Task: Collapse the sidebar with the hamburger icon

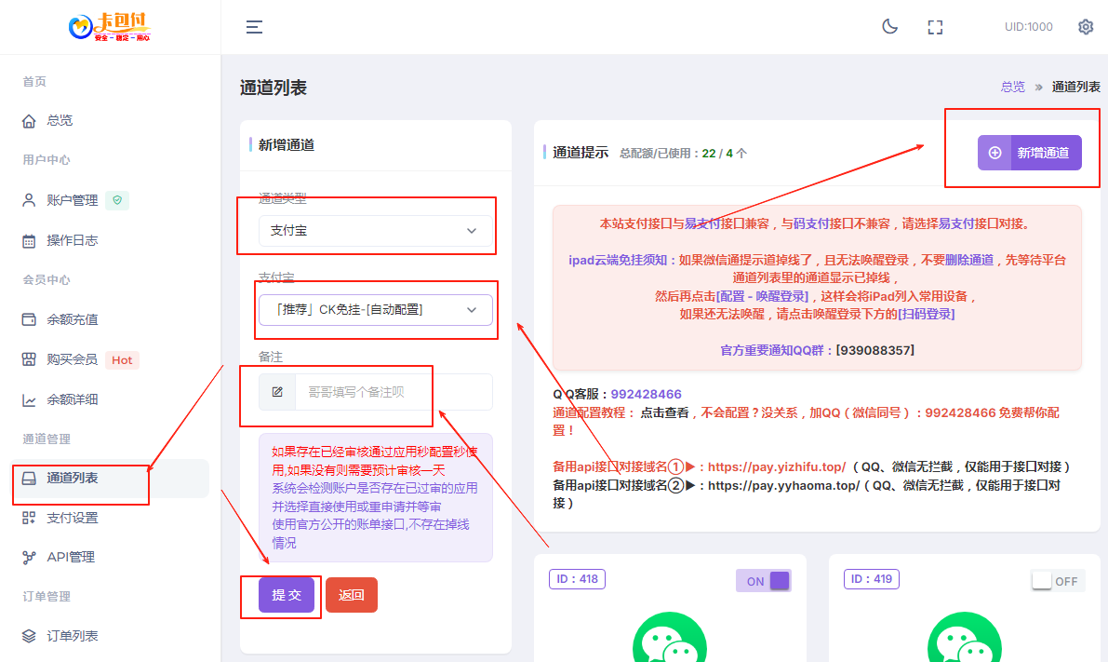Action: tap(254, 27)
